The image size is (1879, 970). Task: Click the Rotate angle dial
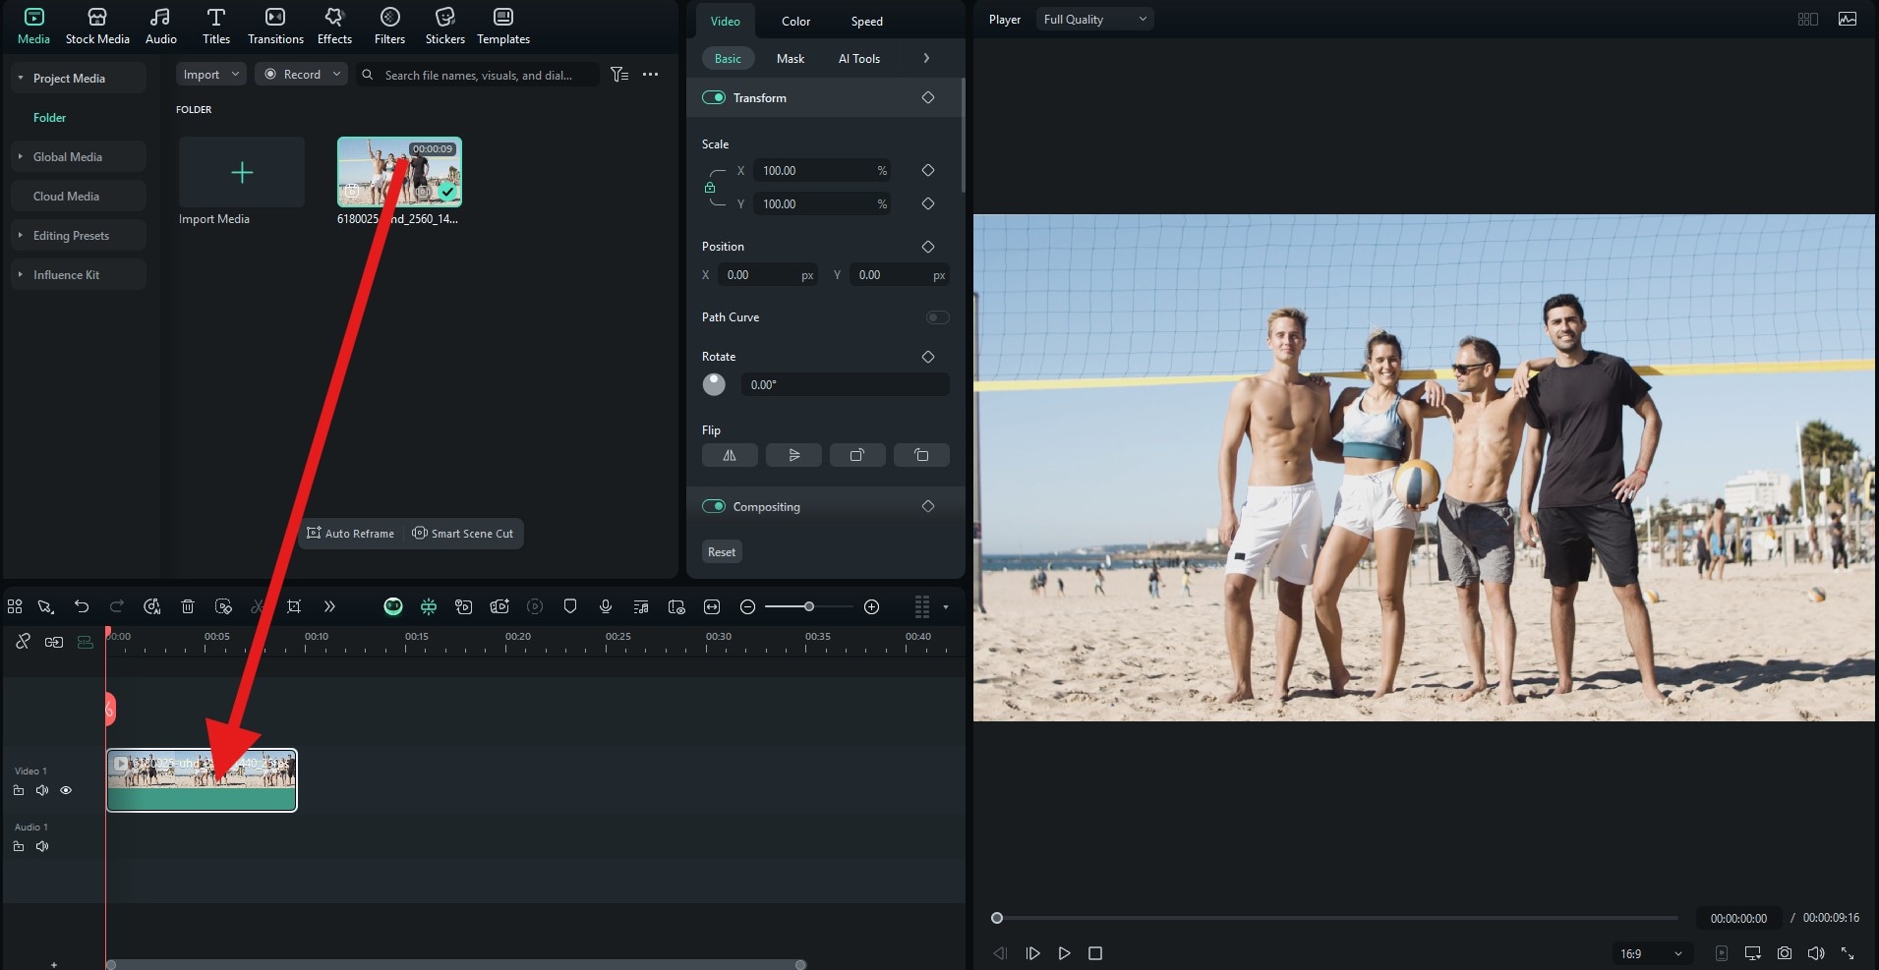point(714,384)
